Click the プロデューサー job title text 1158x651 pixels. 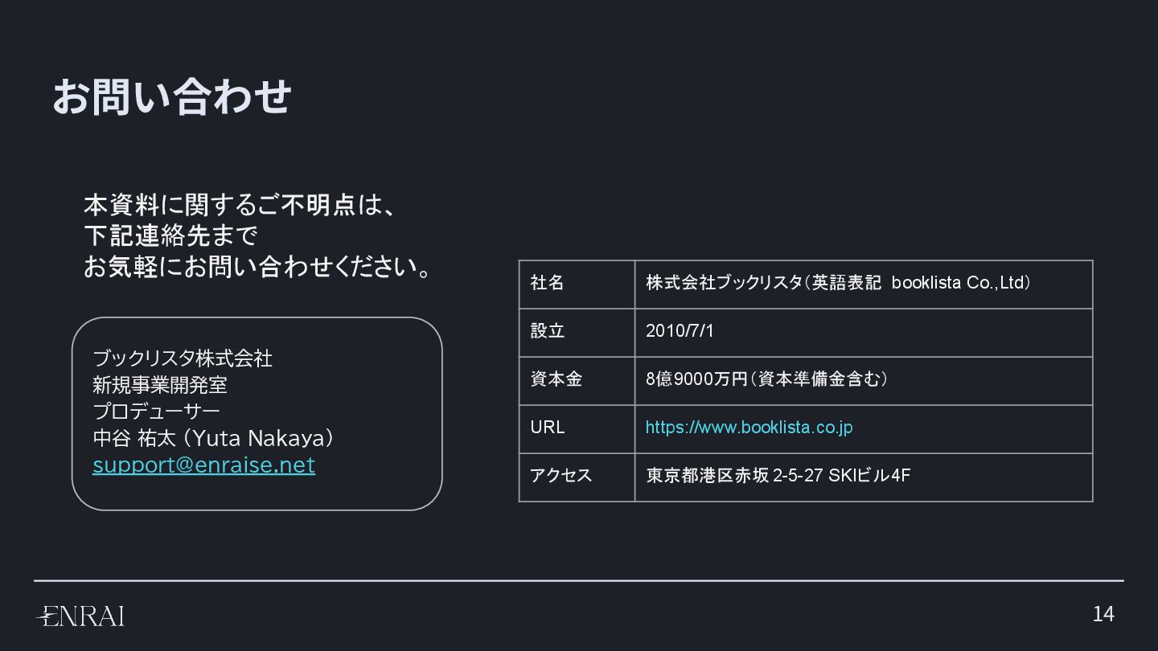[x=156, y=411]
